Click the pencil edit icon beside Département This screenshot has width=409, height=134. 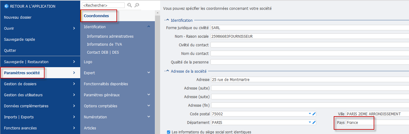coord(314,122)
